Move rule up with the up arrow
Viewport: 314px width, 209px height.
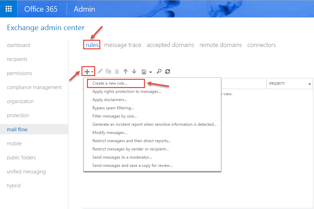[x=125, y=71]
